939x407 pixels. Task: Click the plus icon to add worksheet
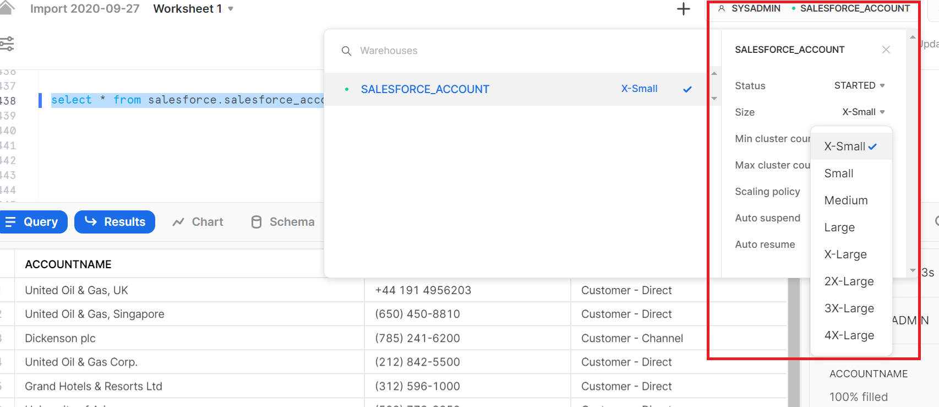[683, 9]
